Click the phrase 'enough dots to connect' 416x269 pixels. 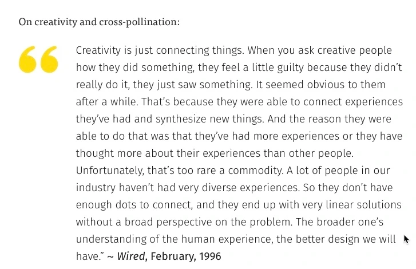pyautogui.click(x=134, y=205)
